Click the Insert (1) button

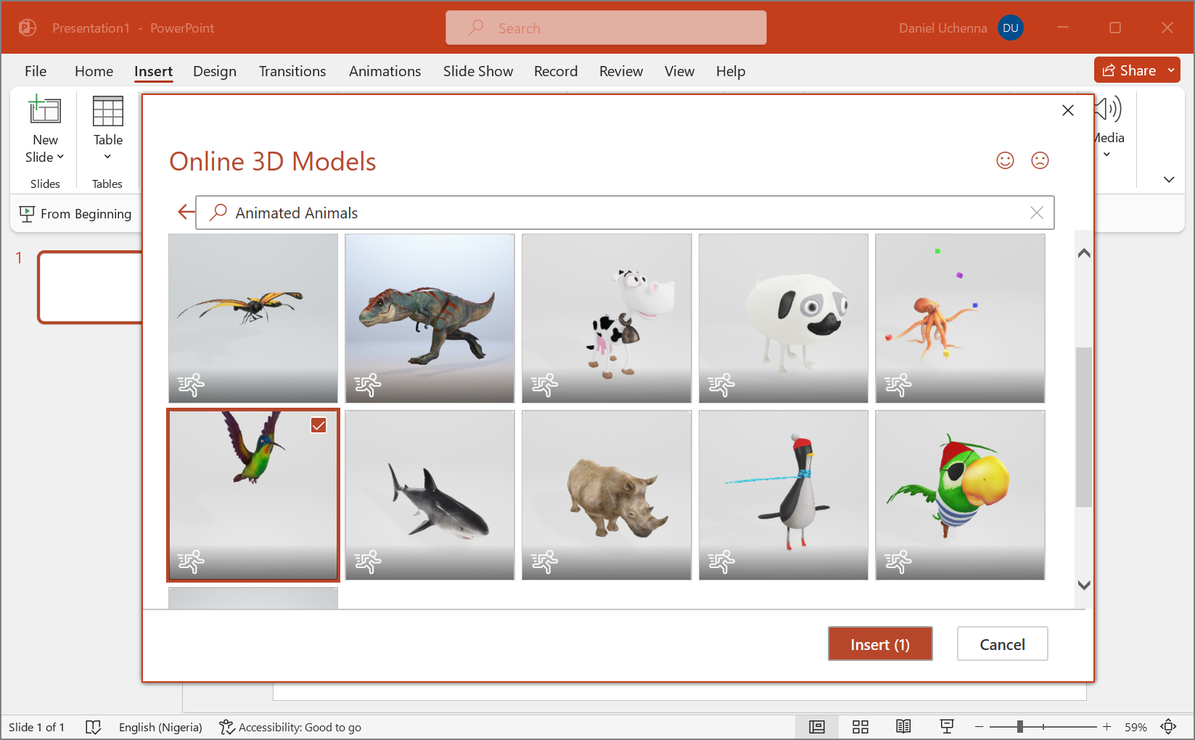tap(880, 644)
